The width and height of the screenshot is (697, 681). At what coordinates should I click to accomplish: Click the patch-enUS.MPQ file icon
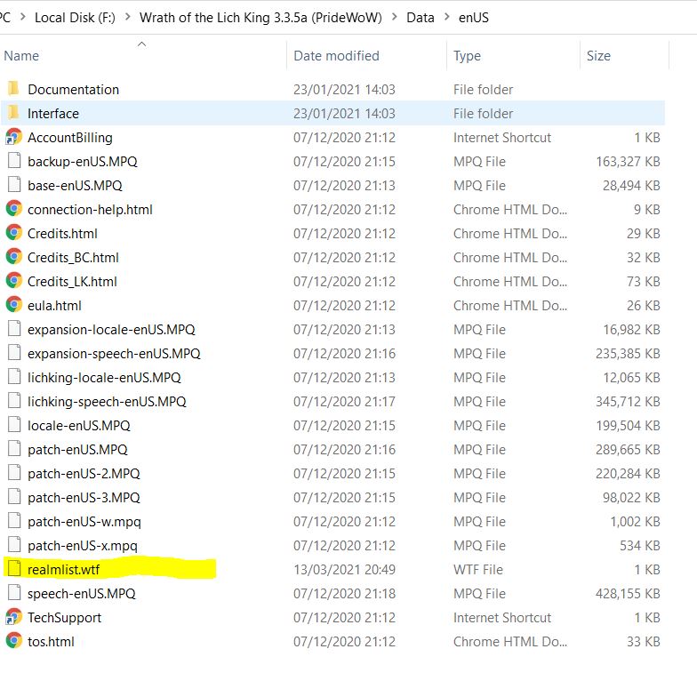tap(14, 448)
